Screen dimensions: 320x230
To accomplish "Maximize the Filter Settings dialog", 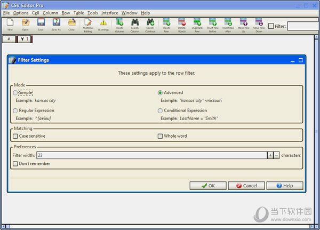I will point(301,60).
